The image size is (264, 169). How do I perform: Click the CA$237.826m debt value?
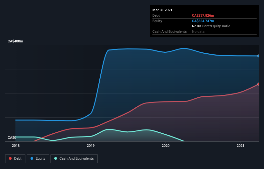tap(203, 15)
